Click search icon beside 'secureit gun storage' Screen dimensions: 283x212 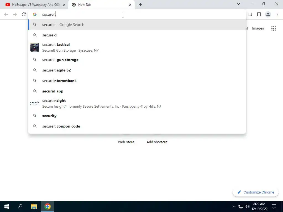click(x=35, y=60)
